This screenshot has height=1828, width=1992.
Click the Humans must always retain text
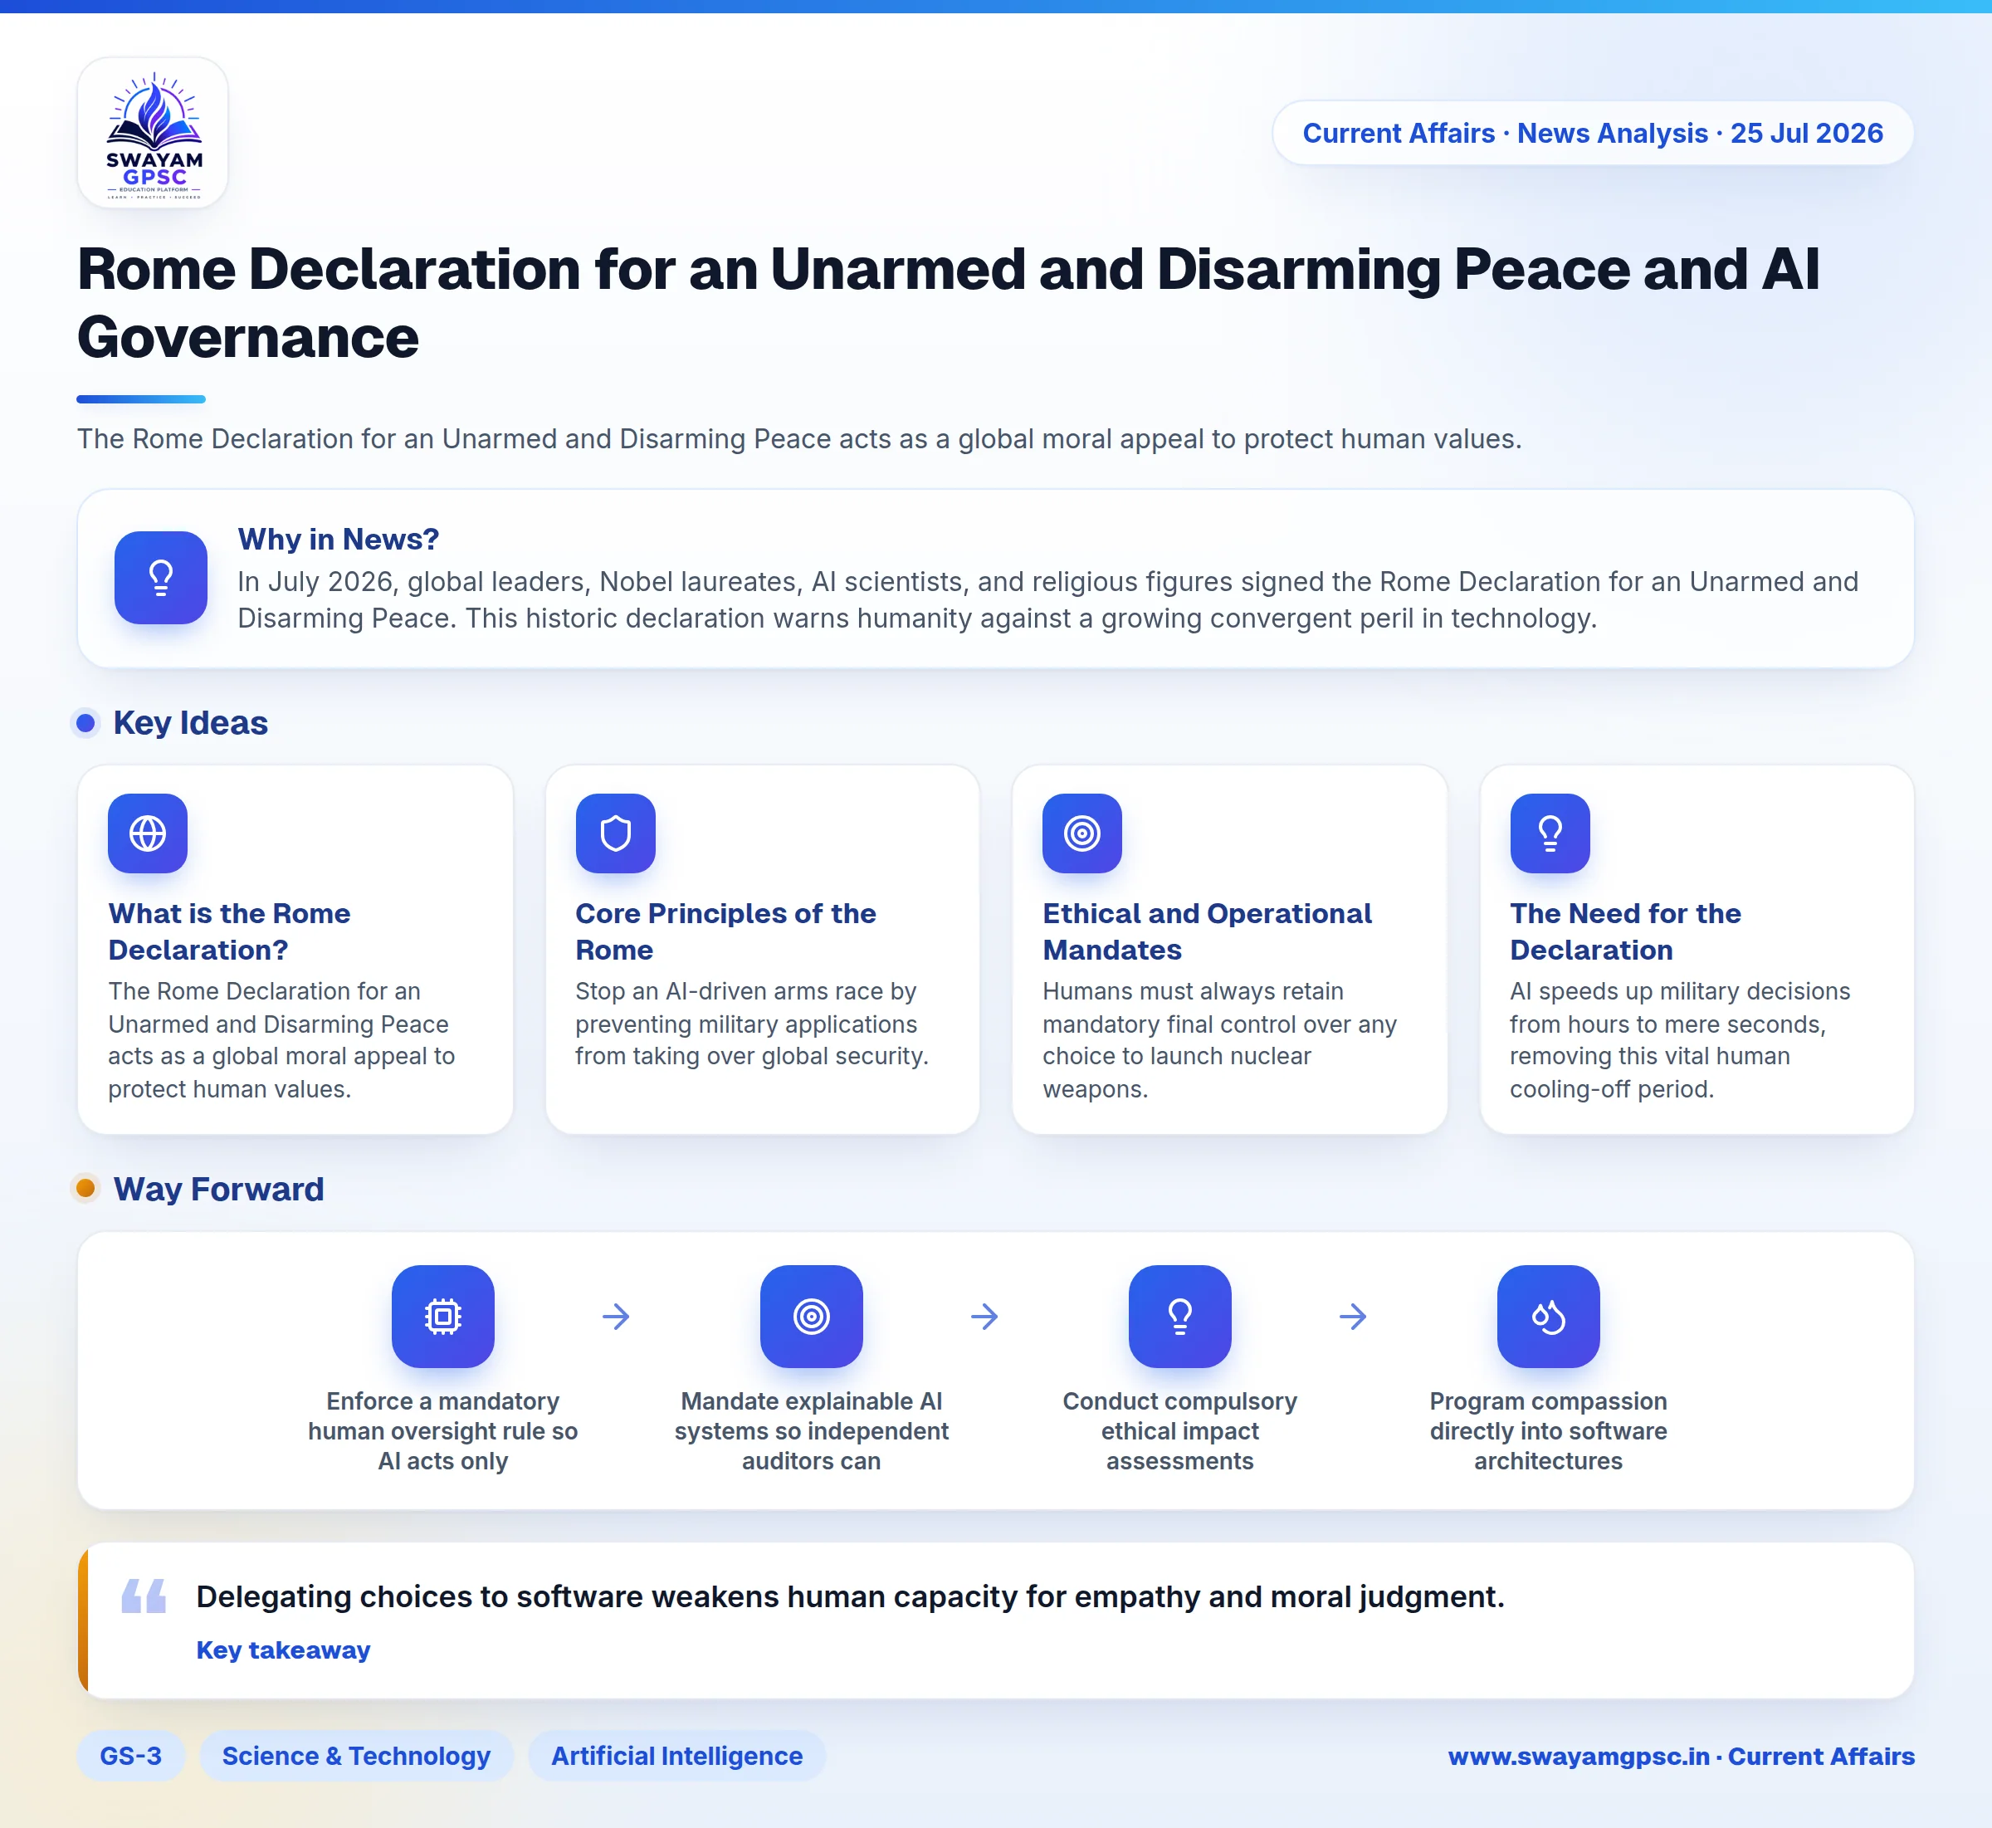[1219, 1039]
